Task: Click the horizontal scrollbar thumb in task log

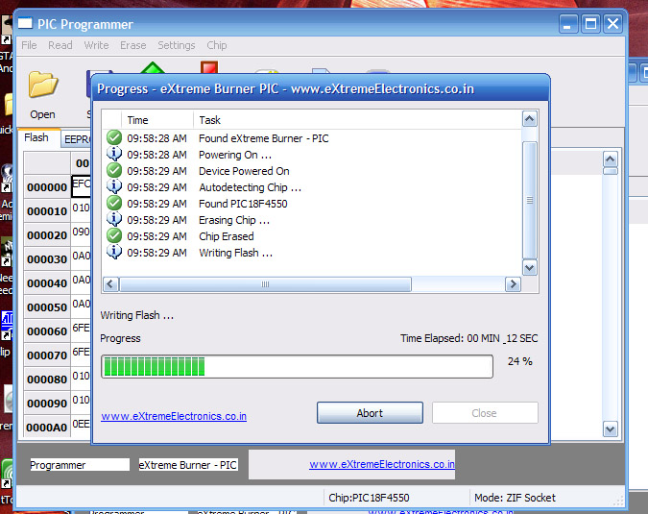Action: point(265,284)
